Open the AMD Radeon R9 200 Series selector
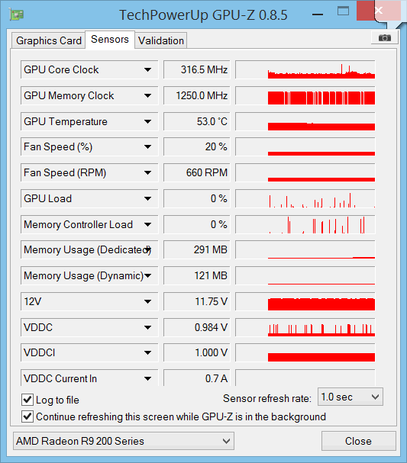Viewport: 407px width, 463px height. [x=124, y=441]
